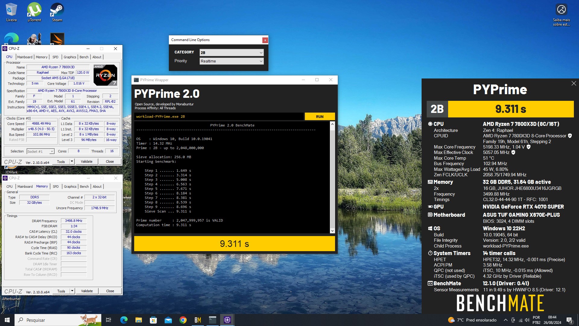Click the yellow 9.311 s result bar

pos(234,244)
